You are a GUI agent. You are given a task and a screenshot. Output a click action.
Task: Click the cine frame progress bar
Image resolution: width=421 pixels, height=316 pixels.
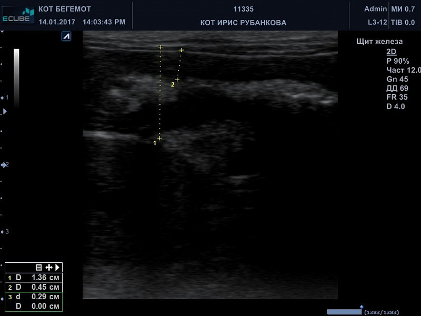point(344,312)
